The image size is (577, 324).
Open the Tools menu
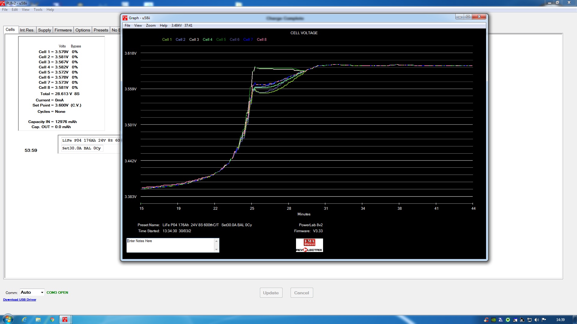(38, 10)
